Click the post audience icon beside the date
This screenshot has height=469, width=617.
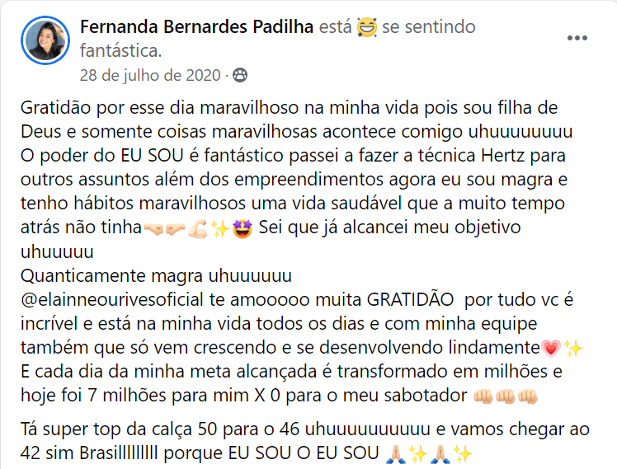[x=239, y=75]
